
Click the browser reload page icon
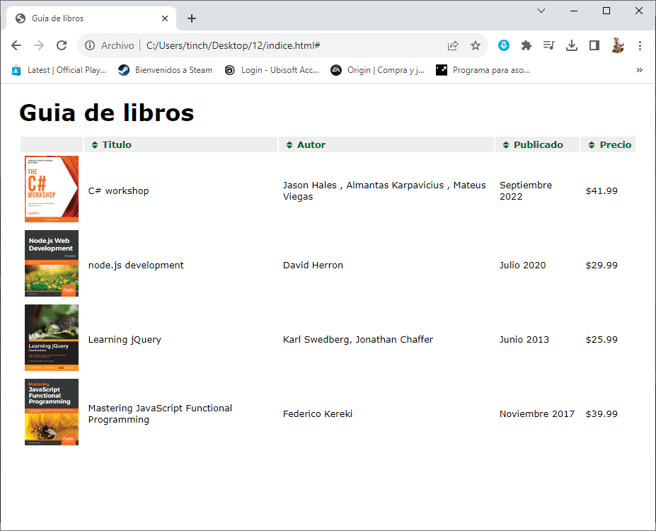point(62,45)
